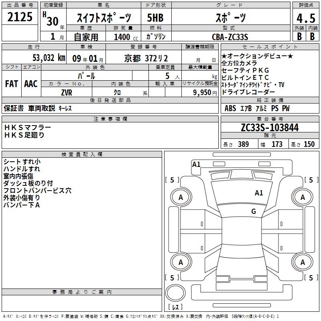Click the inspector note ハンドルすれ

[22, 169]
